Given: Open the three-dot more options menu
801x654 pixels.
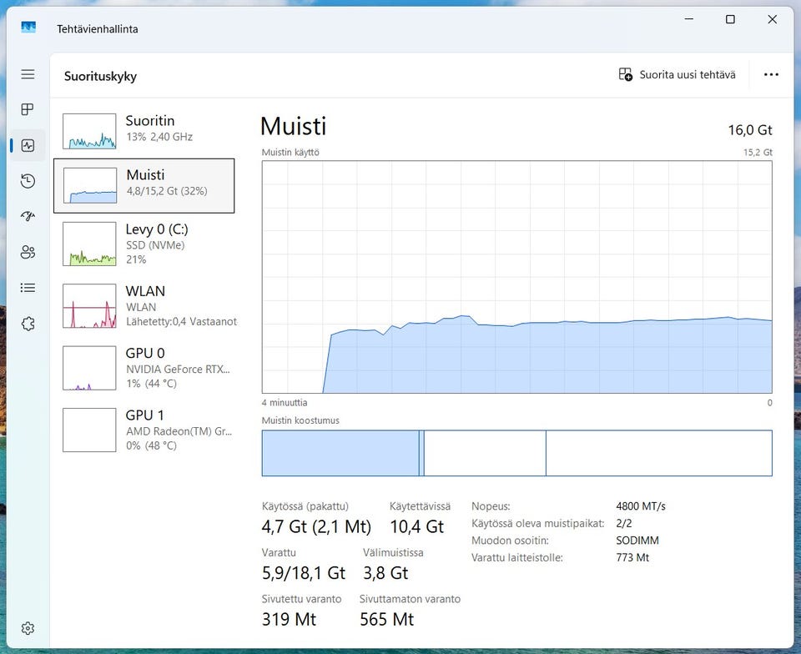Looking at the screenshot, I should point(771,75).
